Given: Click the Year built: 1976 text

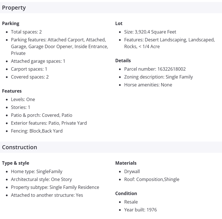Looking at the screenshot, I should click(x=140, y=210).
